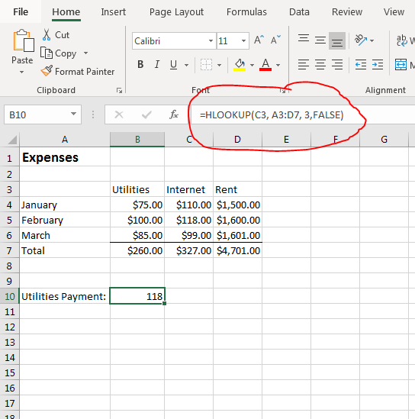The height and width of the screenshot is (419, 415).
Task: Click the Cut scissors icon
Action: (47, 35)
